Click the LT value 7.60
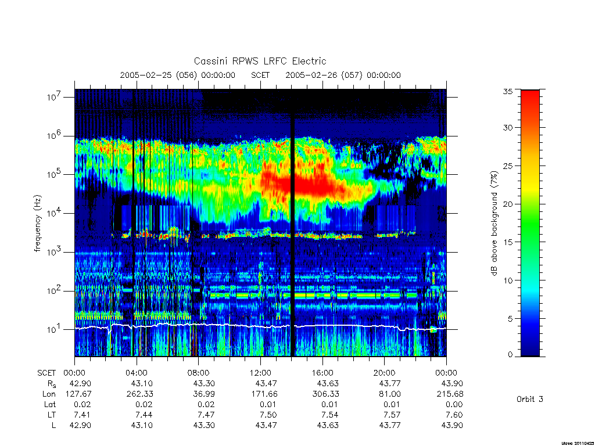The height and width of the screenshot is (446, 595). point(454,415)
